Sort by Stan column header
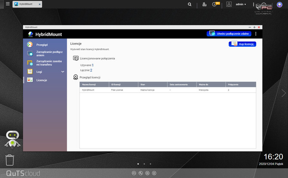The image size is (288, 178). click(x=153, y=84)
